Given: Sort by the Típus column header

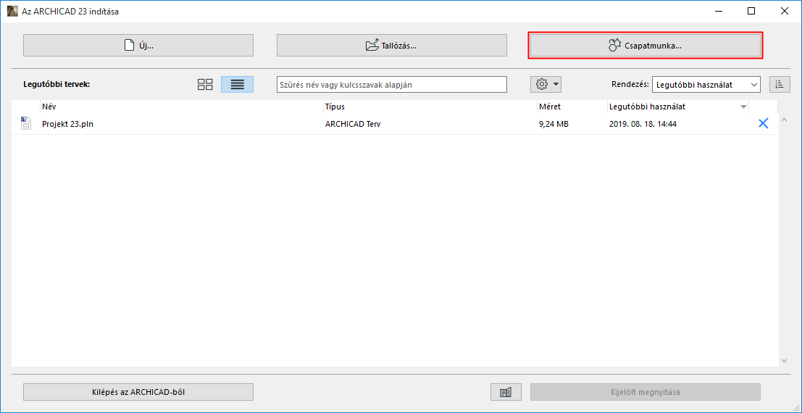Looking at the screenshot, I should point(430,107).
